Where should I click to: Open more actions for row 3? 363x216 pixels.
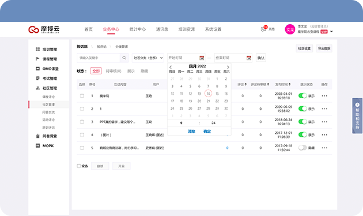pyautogui.click(x=324, y=122)
